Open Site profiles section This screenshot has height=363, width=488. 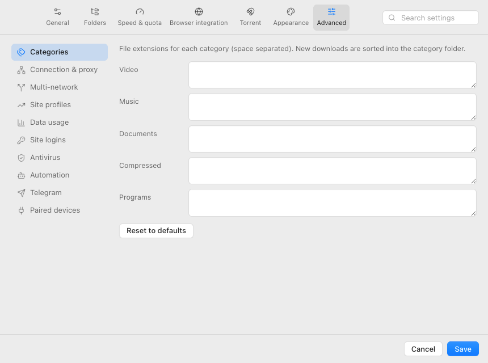pyautogui.click(x=60, y=105)
